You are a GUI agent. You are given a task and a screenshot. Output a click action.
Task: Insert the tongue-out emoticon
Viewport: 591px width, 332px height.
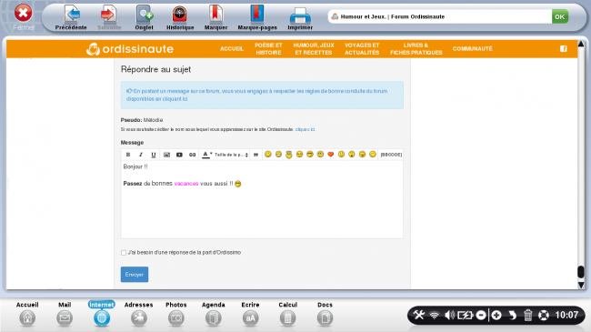coord(362,155)
